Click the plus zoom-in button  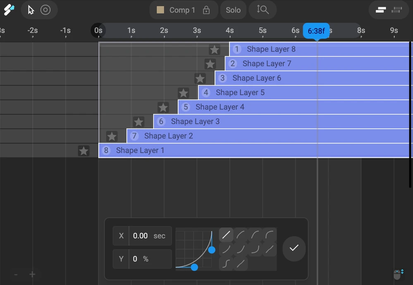pyautogui.click(x=32, y=274)
